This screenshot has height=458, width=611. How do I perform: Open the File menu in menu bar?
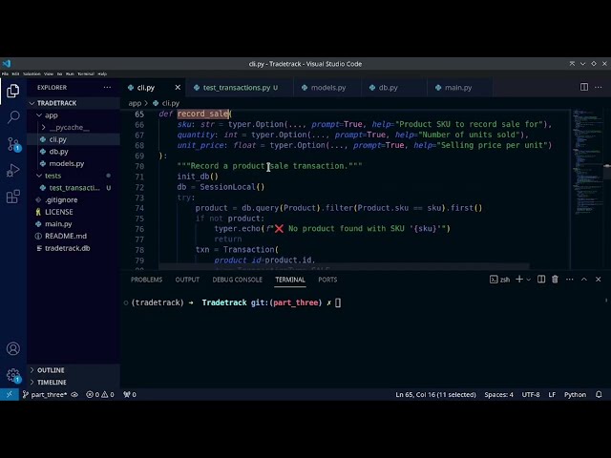(5, 73)
